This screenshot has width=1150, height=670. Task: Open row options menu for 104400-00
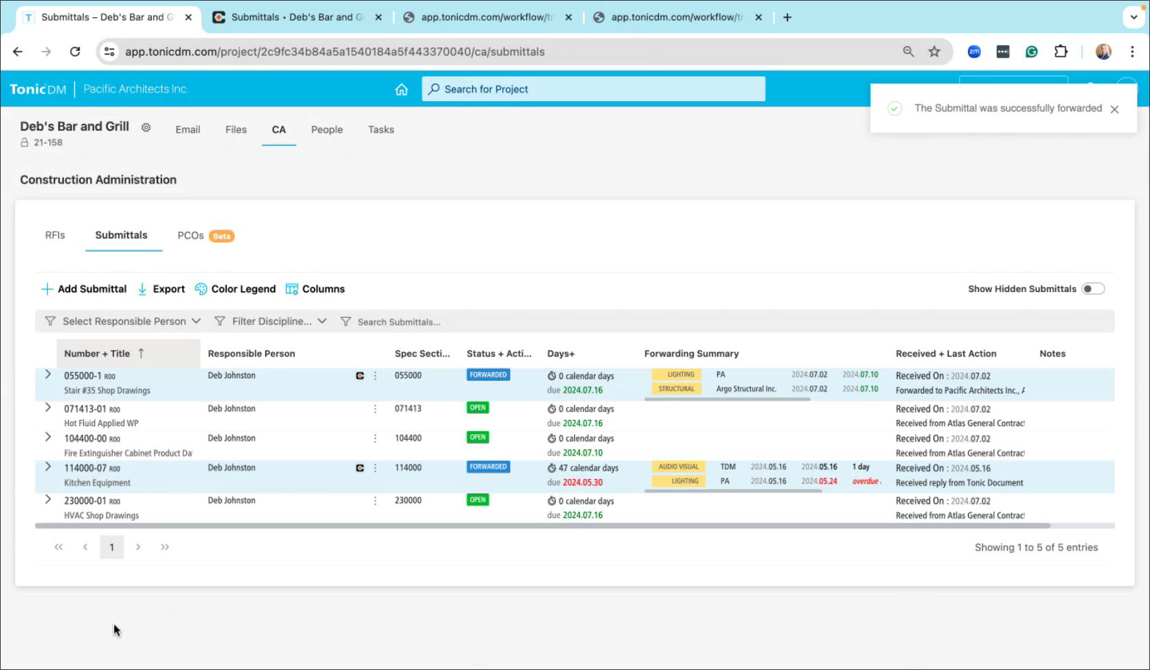(x=375, y=438)
